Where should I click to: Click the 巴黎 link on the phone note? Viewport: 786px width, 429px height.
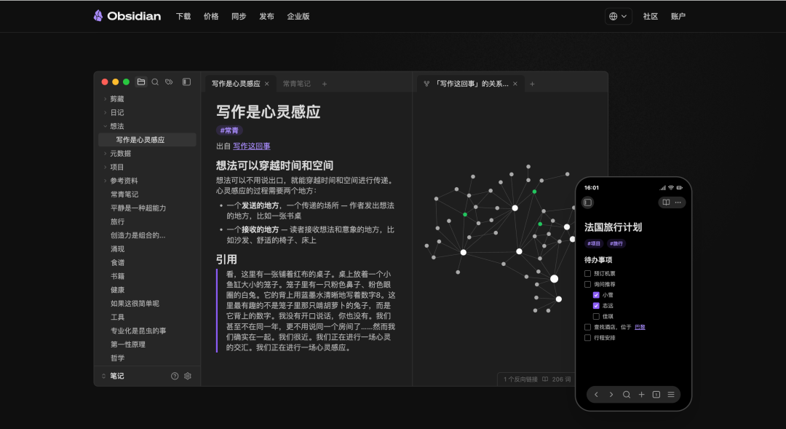pos(640,327)
